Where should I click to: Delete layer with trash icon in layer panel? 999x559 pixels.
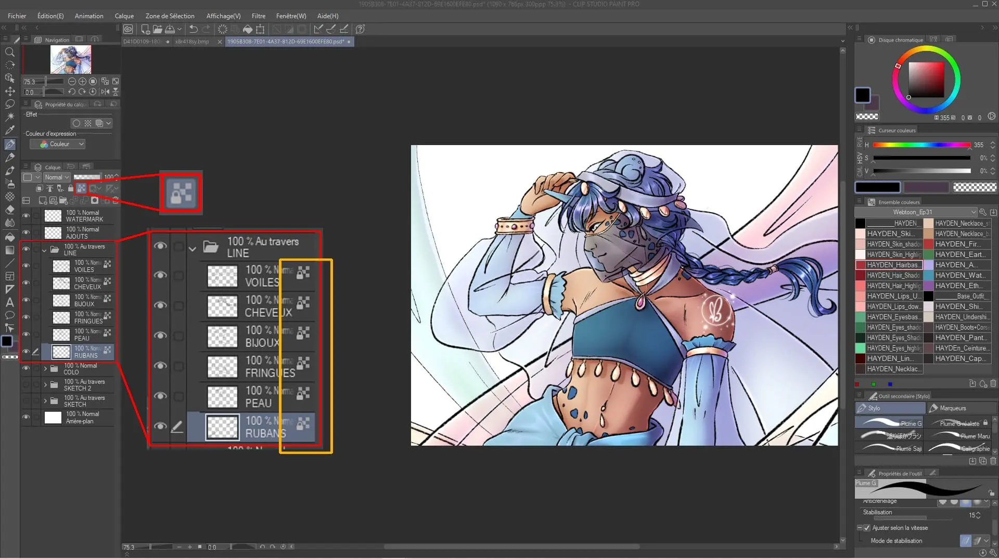[x=116, y=200]
